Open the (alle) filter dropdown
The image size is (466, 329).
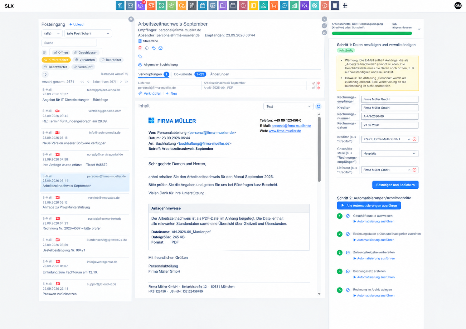click(x=52, y=33)
